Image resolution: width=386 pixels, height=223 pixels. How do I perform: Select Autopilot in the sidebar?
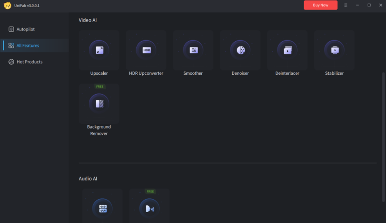[x=25, y=29]
